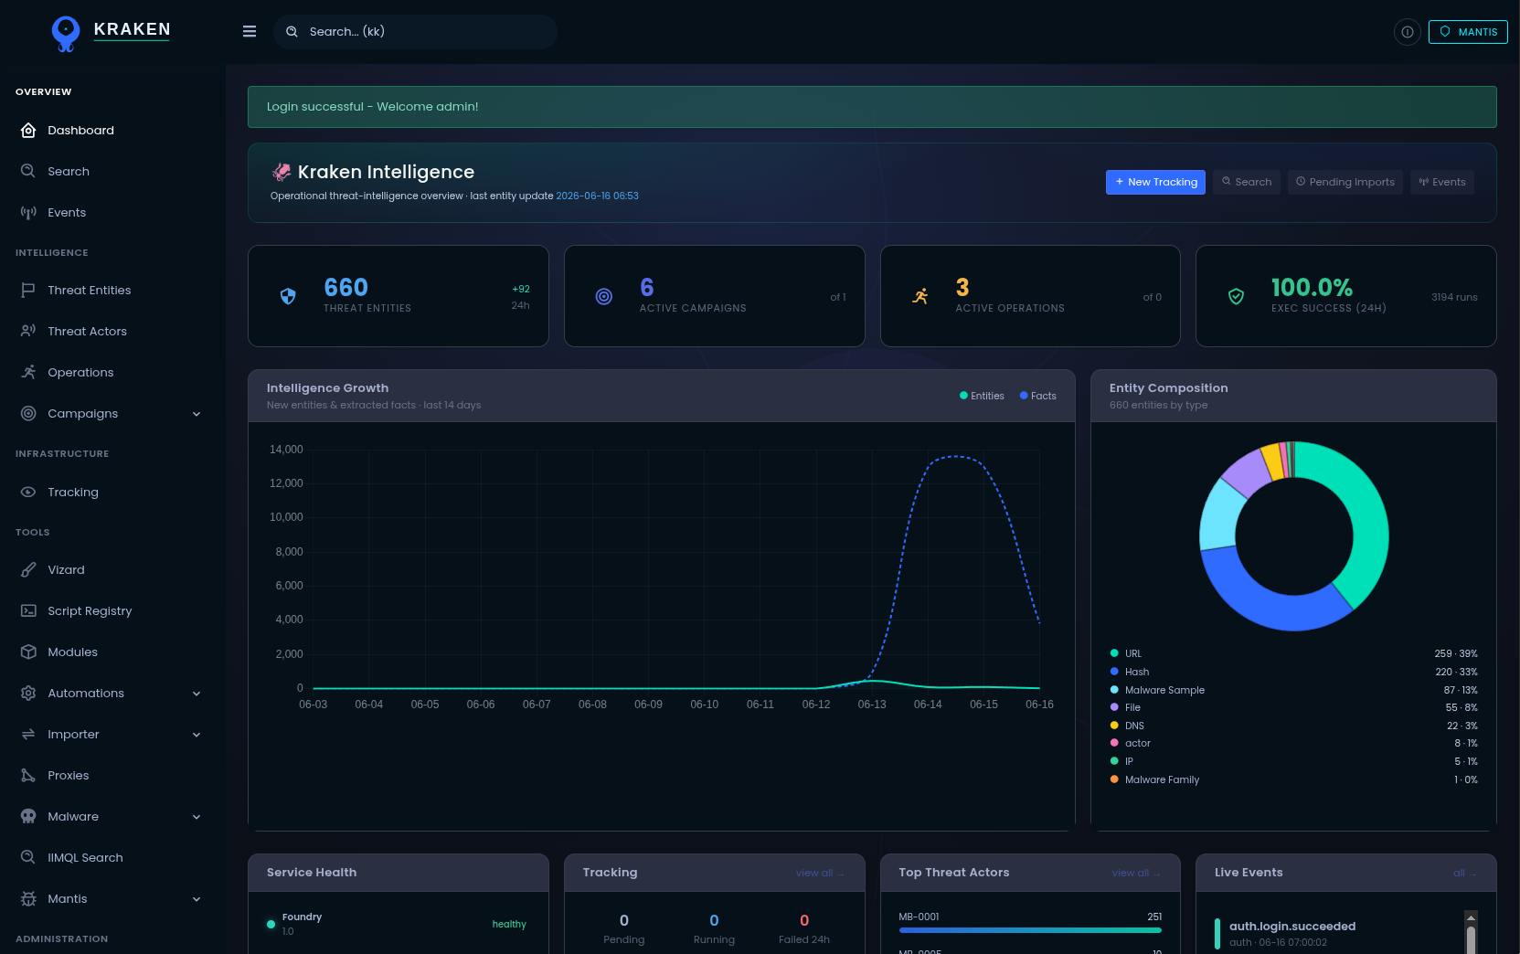Screen dimensions: 1520x954
Task: Click the Threat Entities flag icon
Action: (x=28, y=291)
